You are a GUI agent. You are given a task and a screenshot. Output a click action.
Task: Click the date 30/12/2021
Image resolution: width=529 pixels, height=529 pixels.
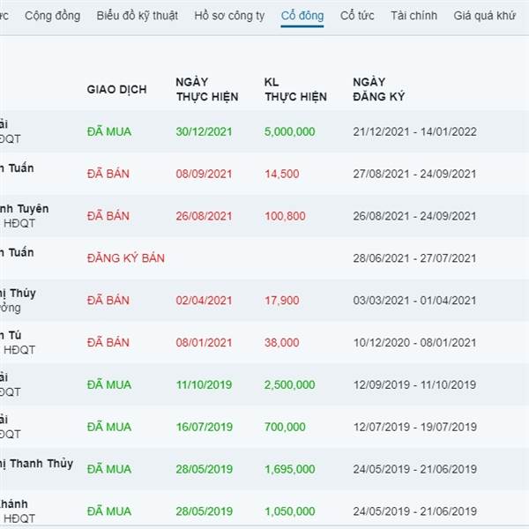point(205,131)
